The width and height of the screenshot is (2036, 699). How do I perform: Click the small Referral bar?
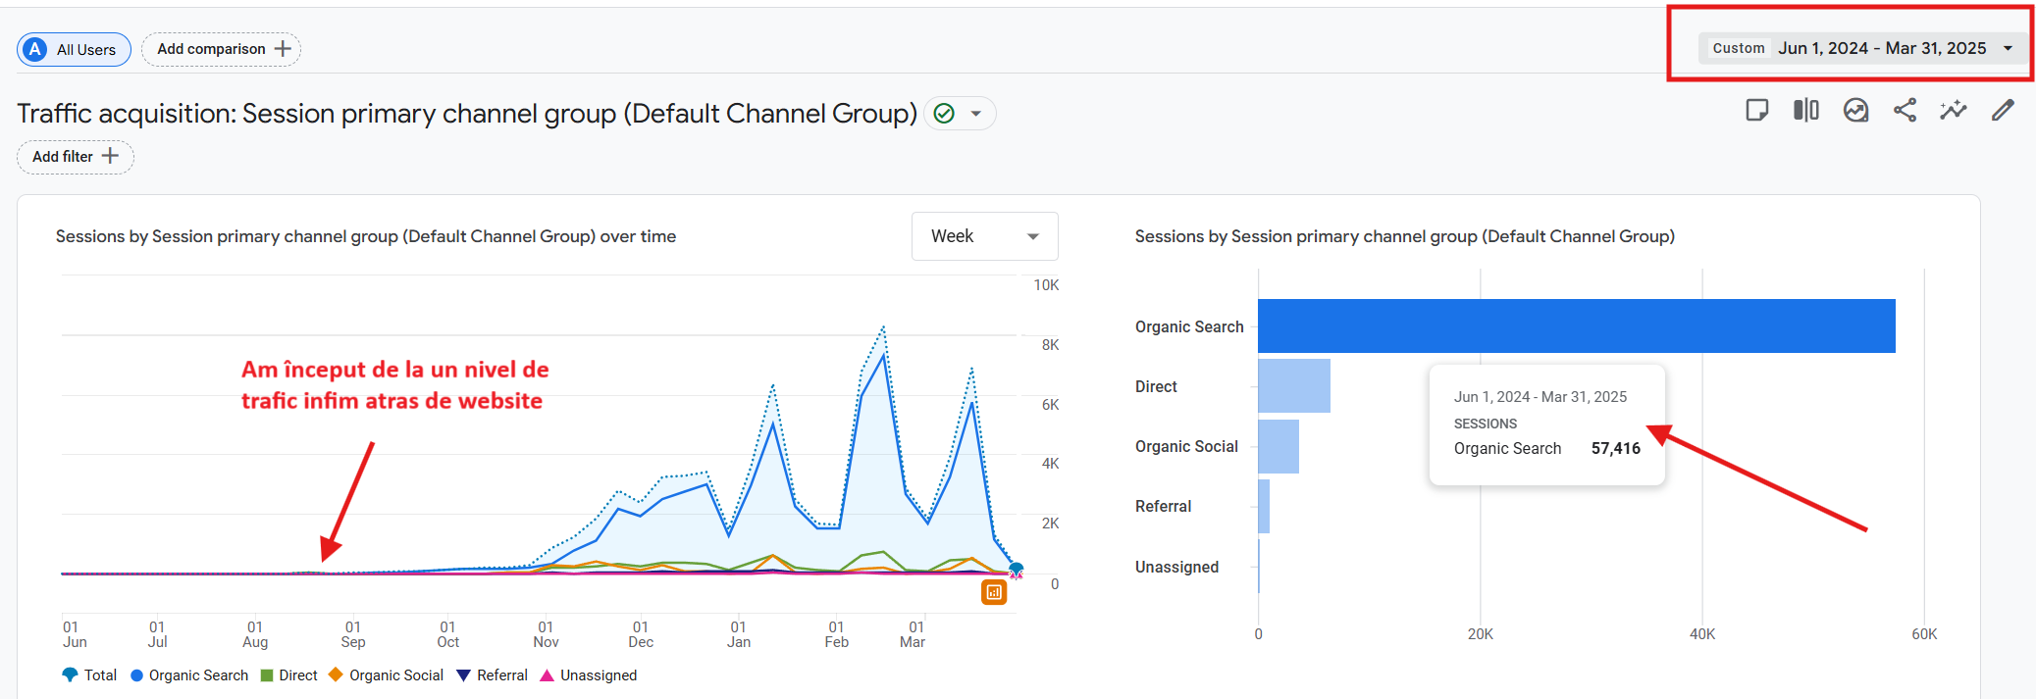(x=1264, y=506)
